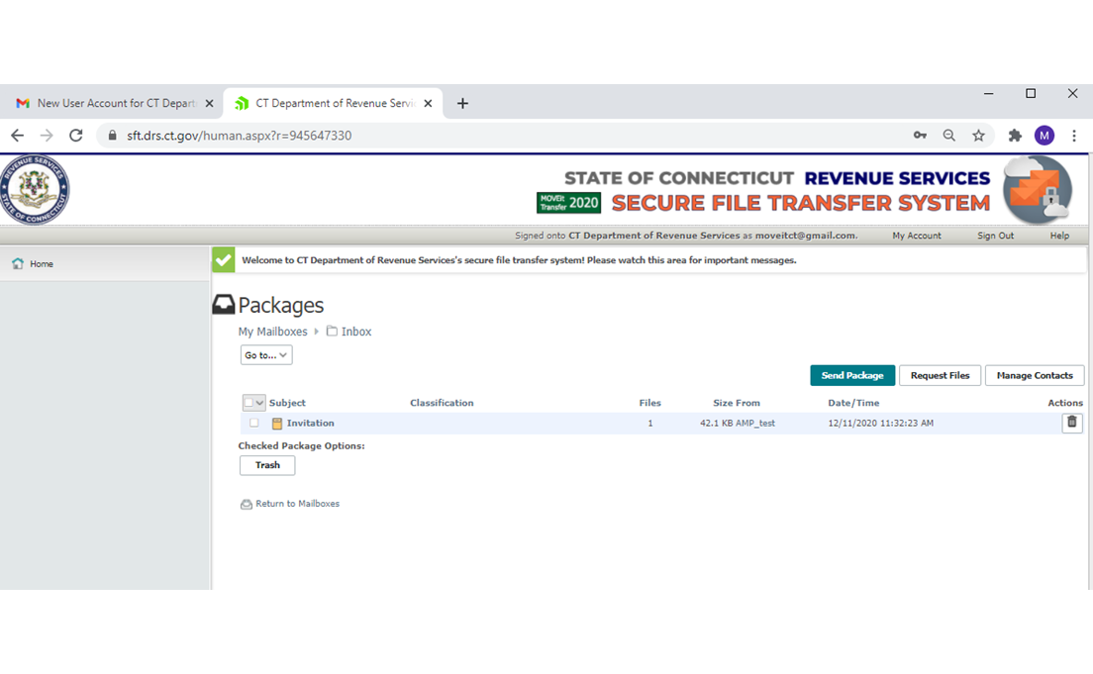Screen dimensions: 1093x674
Task: Open the Chrome three-dot menu
Action: tap(1074, 136)
